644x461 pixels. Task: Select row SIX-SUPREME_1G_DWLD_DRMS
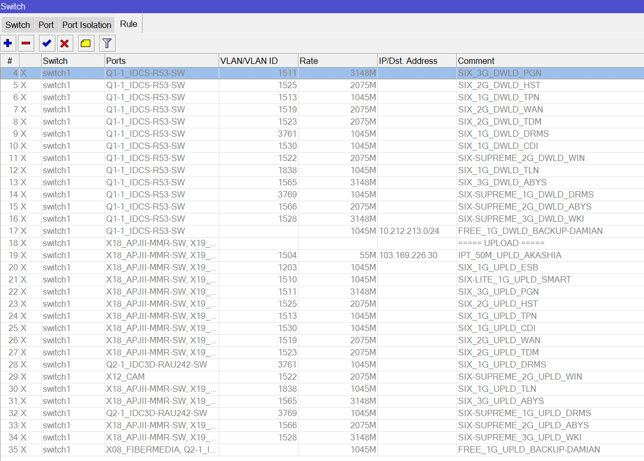pyautogui.click(x=322, y=194)
